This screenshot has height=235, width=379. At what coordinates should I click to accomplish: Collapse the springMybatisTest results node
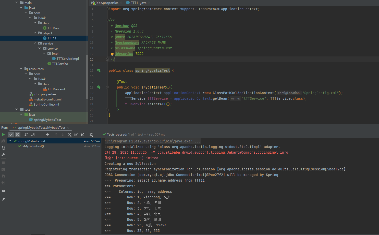[x=10, y=141]
